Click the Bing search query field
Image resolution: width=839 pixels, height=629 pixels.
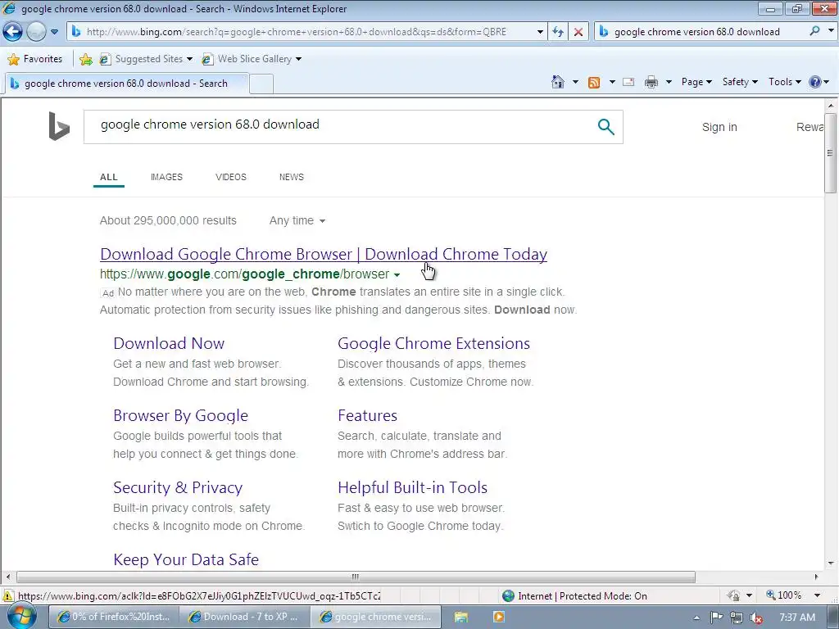342,126
